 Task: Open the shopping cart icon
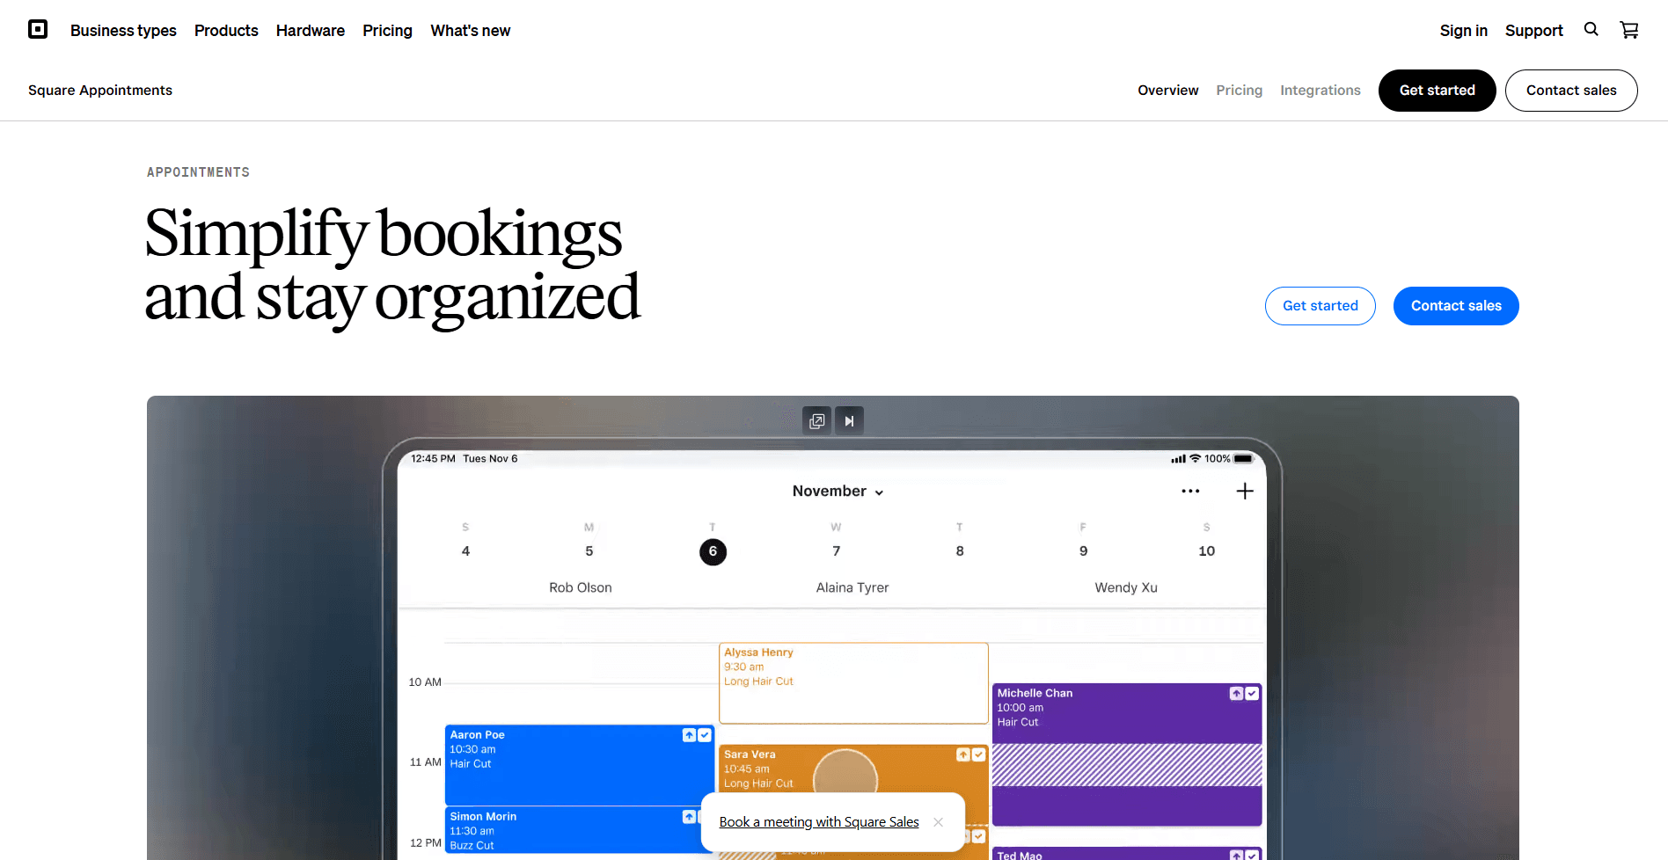pos(1629,30)
